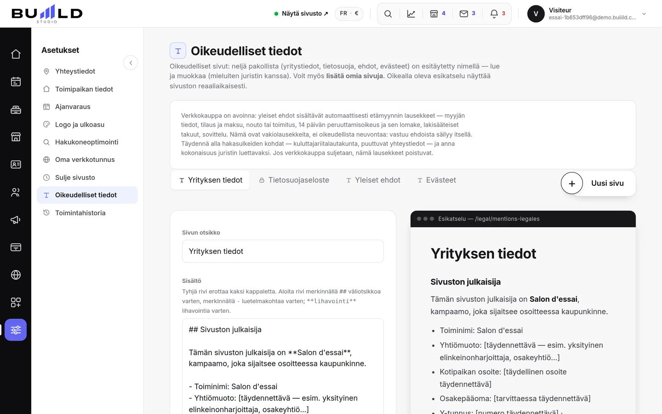The image size is (662, 414).
Task: Open the ID card icon in sidebar
Action: [16, 165]
